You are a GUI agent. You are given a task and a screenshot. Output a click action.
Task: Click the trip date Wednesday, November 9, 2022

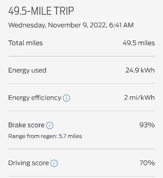(57, 25)
